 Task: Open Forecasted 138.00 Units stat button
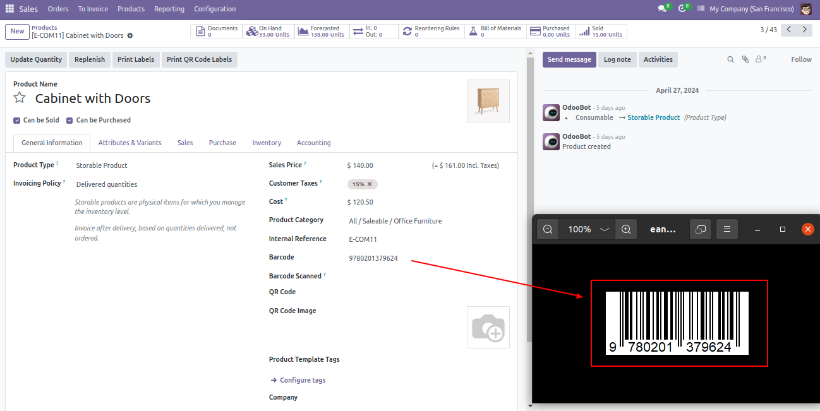coord(320,32)
